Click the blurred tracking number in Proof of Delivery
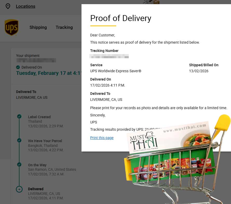The width and height of the screenshot is (231, 204). (109, 56)
